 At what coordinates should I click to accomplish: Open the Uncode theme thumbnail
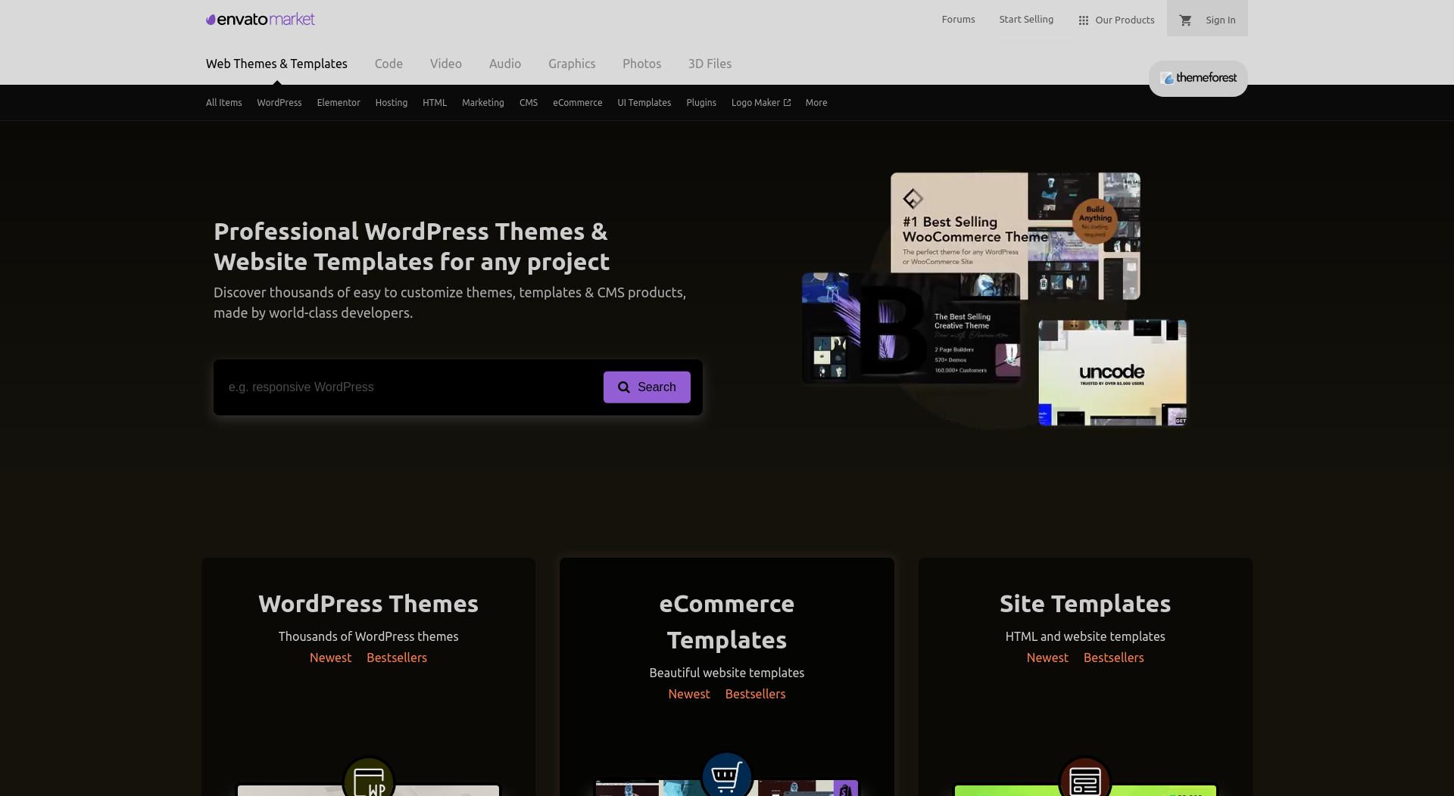[1112, 372]
